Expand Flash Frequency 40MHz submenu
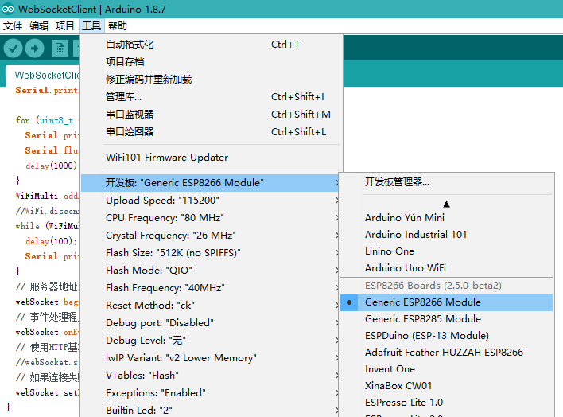 tap(211, 288)
